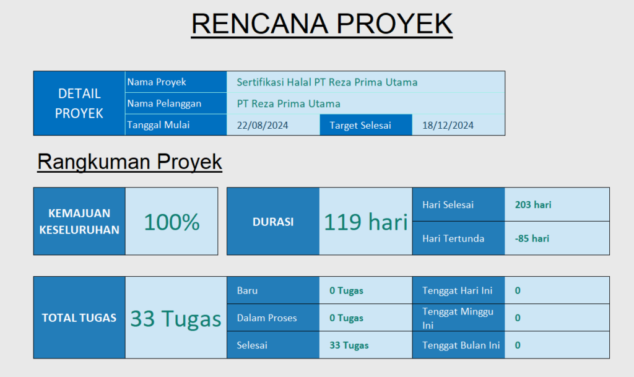Select the 119 hari duration value

point(365,222)
